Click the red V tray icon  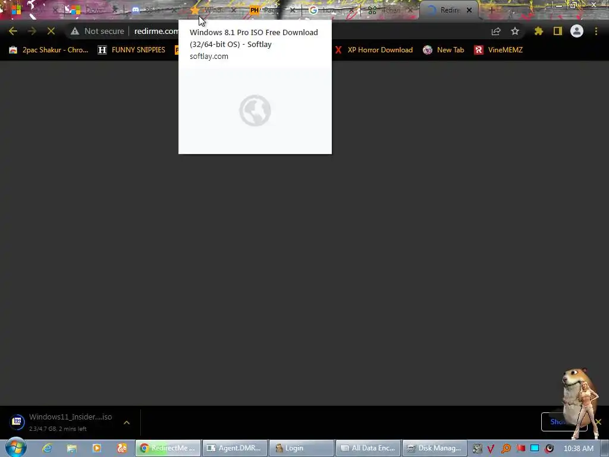(x=491, y=449)
